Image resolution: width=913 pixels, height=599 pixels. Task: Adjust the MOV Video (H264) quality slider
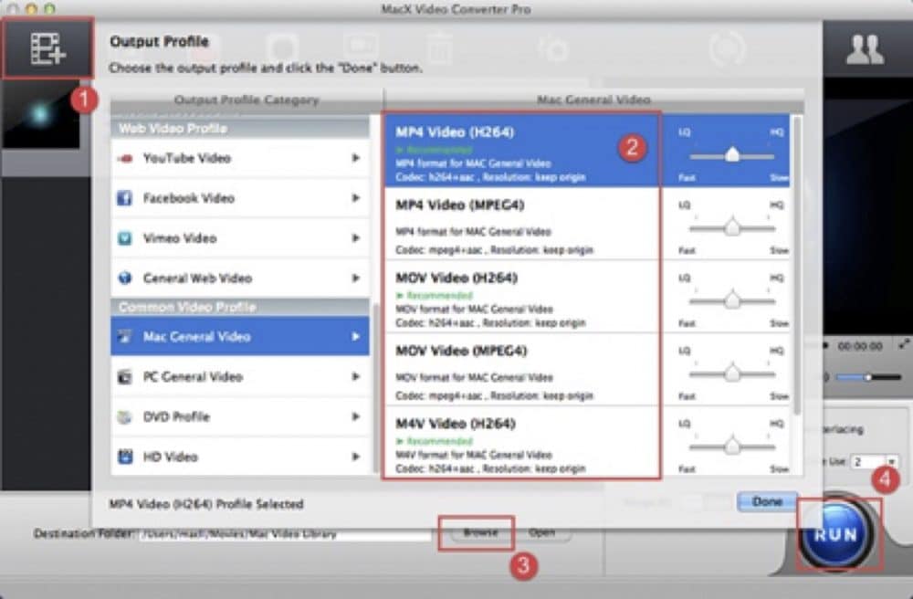pos(732,300)
